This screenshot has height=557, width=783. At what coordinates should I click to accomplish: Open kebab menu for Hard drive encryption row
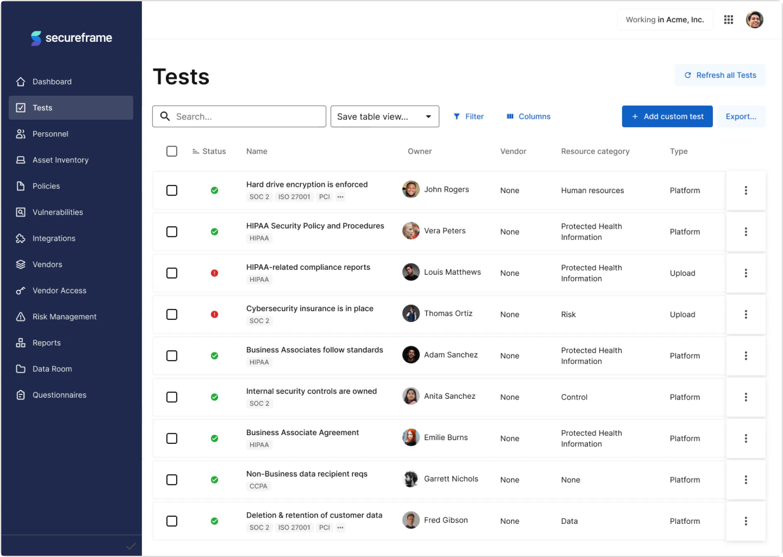[746, 190]
